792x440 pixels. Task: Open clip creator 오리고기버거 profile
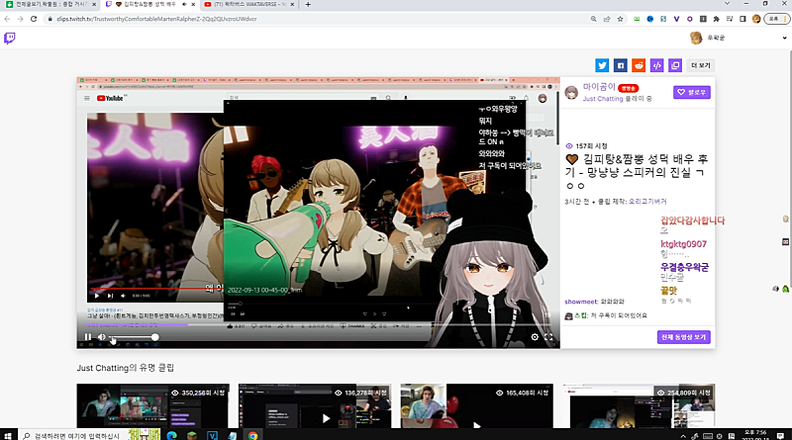(647, 202)
